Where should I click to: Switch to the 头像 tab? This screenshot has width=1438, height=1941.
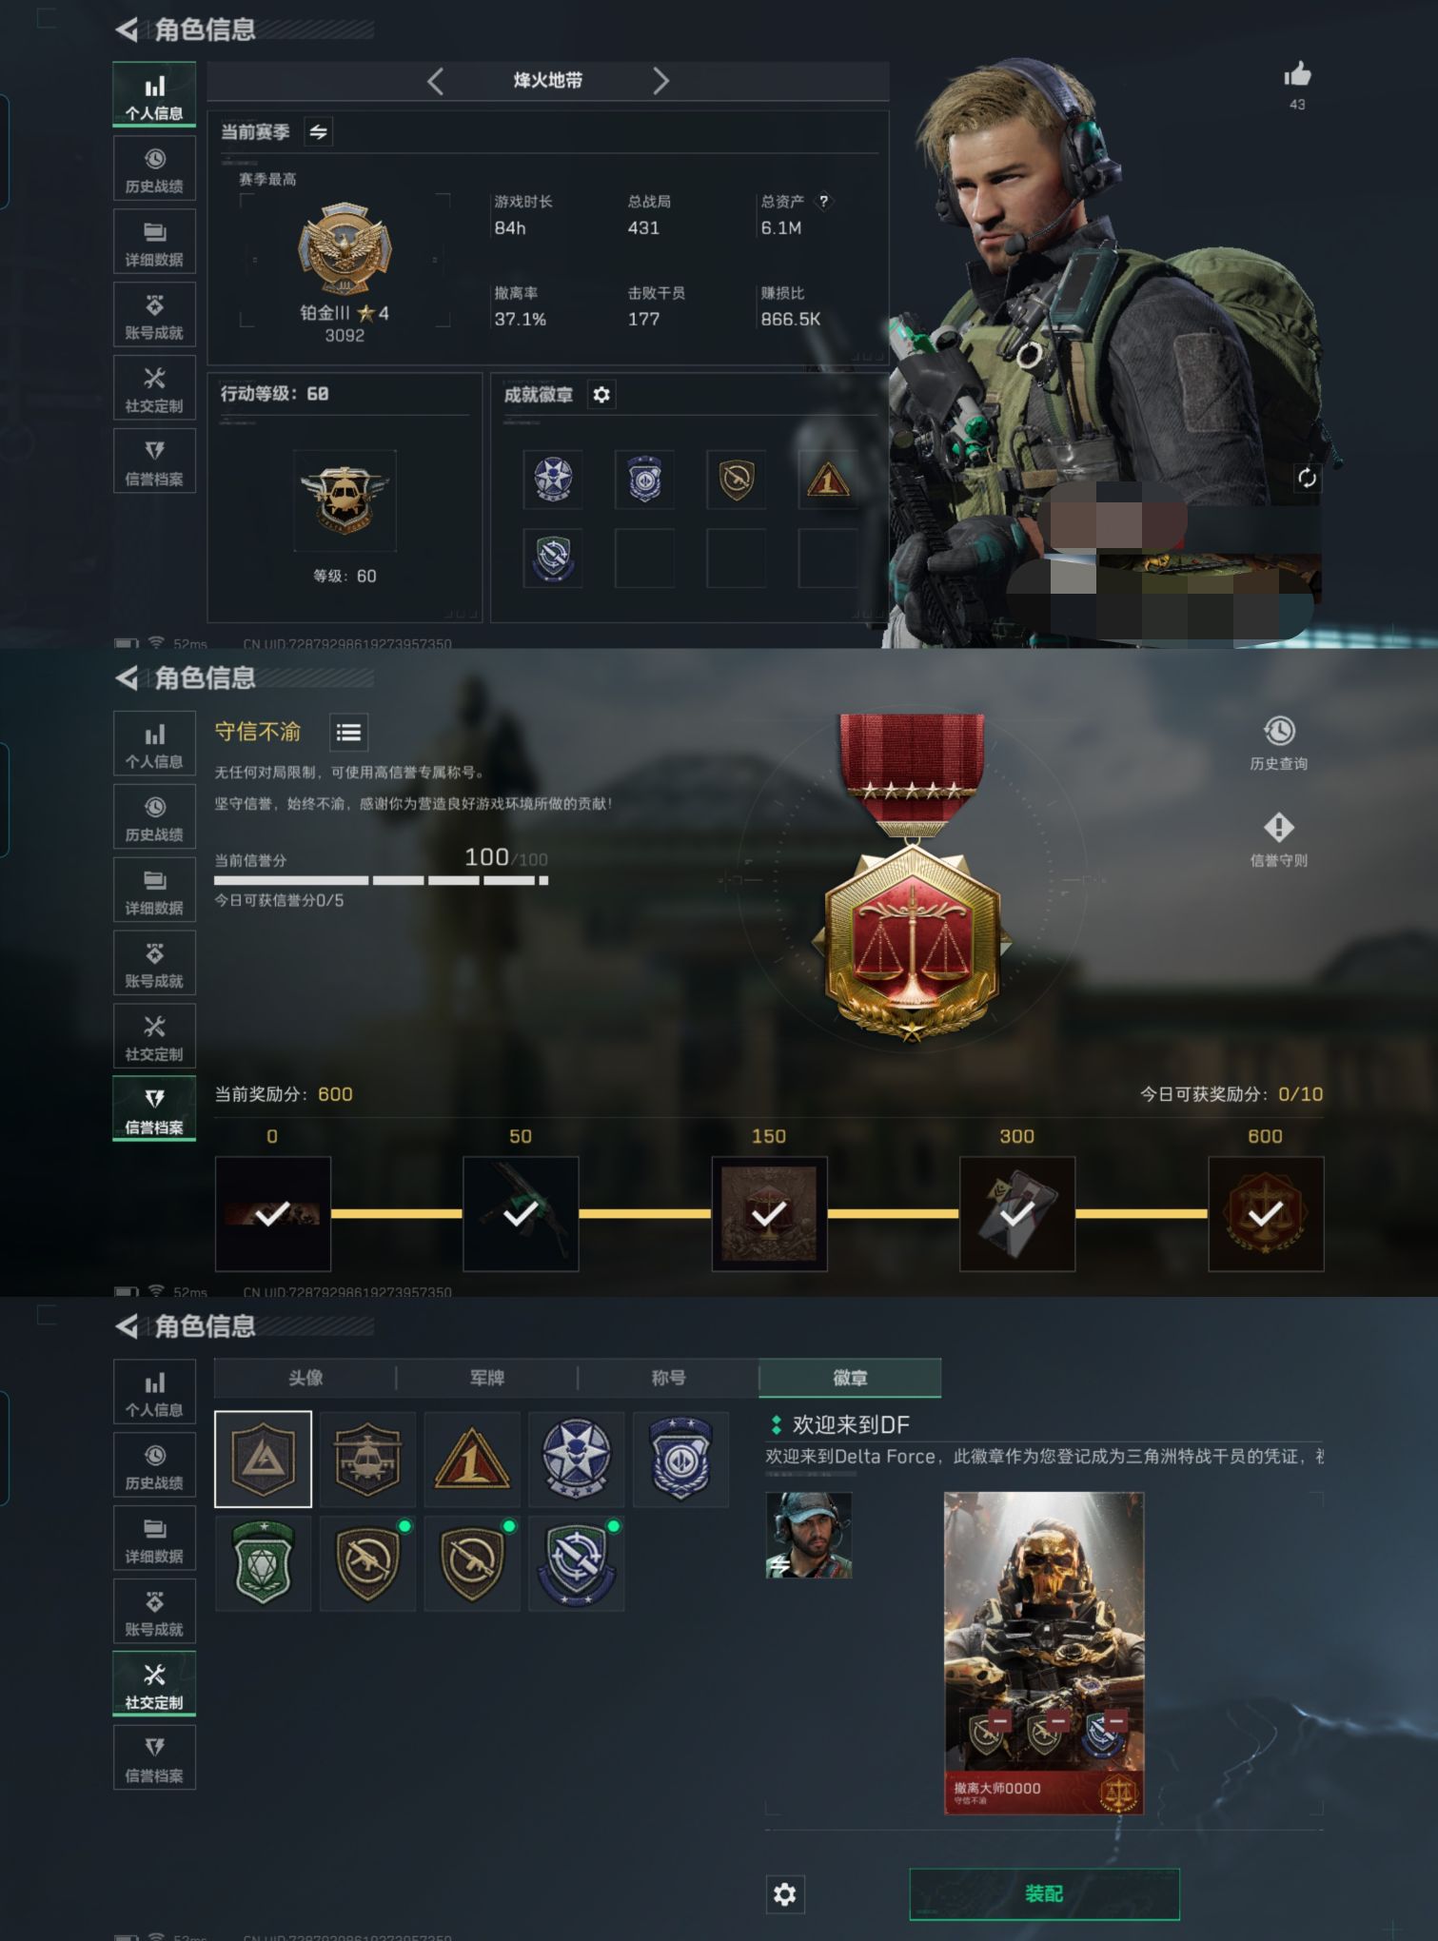pos(305,1378)
